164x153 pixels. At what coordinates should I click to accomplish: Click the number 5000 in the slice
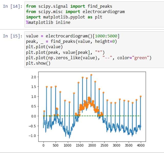click(x=112, y=36)
